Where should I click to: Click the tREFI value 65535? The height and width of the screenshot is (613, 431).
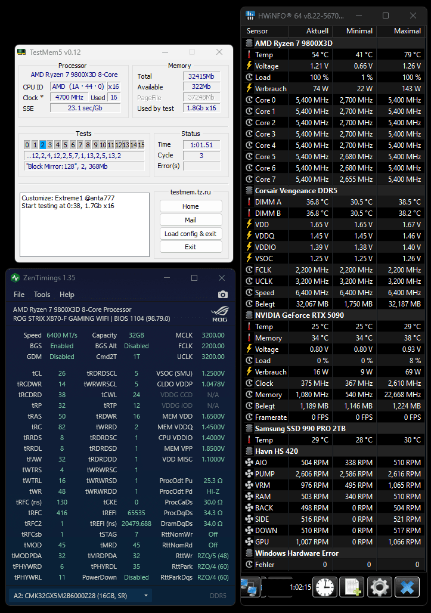137,513
